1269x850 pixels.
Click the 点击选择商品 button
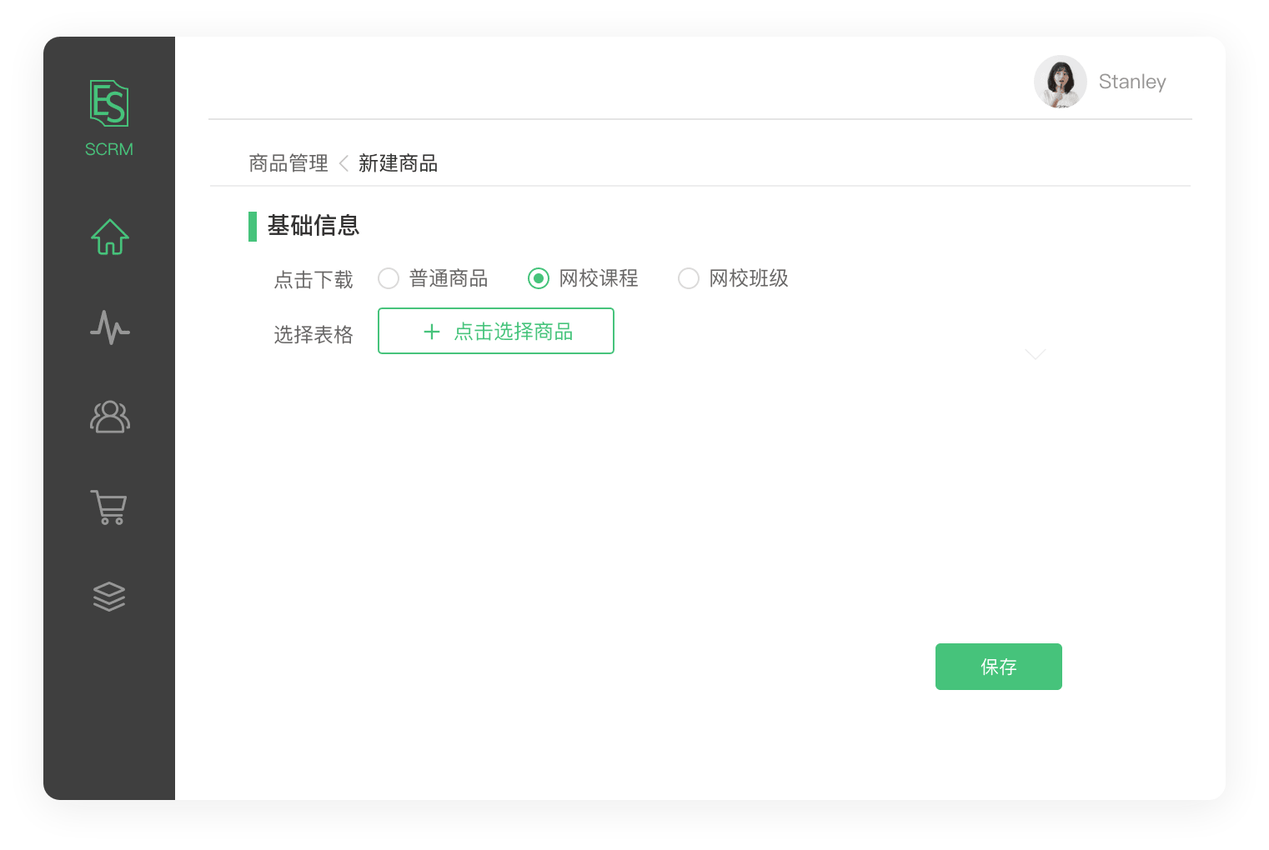[x=496, y=331]
